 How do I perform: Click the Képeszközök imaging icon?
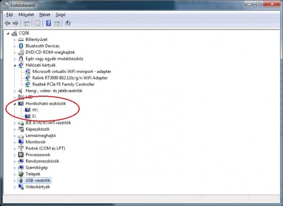[x=21, y=129]
